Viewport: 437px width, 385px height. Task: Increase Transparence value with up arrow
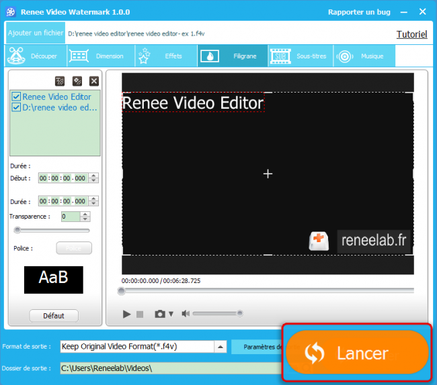85,214
